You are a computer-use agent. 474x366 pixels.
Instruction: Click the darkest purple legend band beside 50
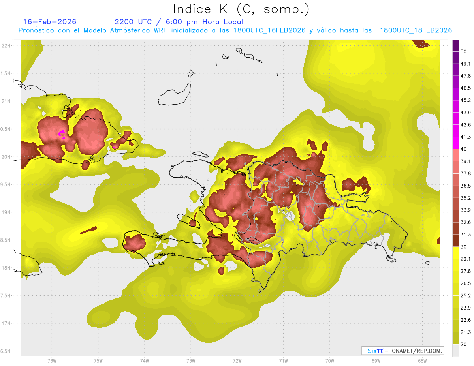pyautogui.click(x=455, y=46)
